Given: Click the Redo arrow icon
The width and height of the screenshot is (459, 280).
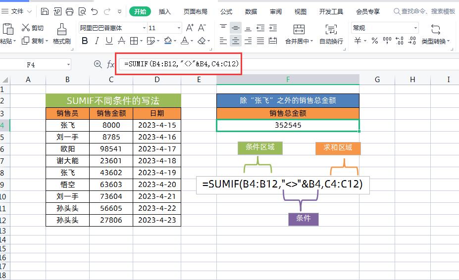Looking at the screenshot, I should [x=107, y=11].
